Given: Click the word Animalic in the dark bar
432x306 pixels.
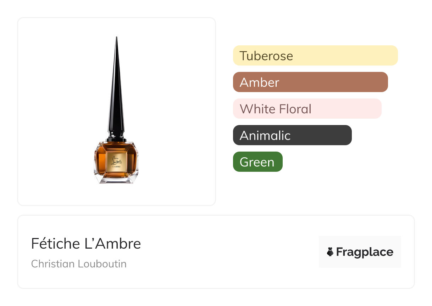Looking at the screenshot, I should (265, 136).
